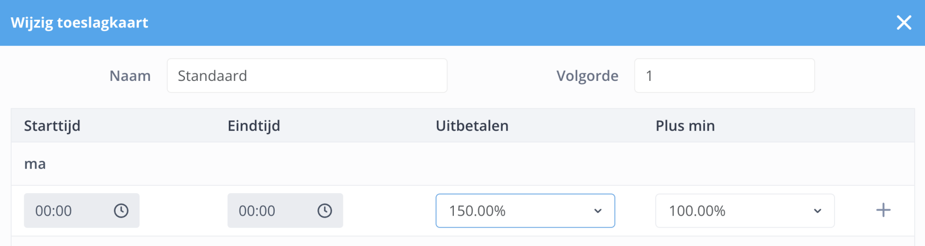Select the Starttijd time field for ma
Screen dimensions: 925x246
pyautogui.click(x=82, y=211)
